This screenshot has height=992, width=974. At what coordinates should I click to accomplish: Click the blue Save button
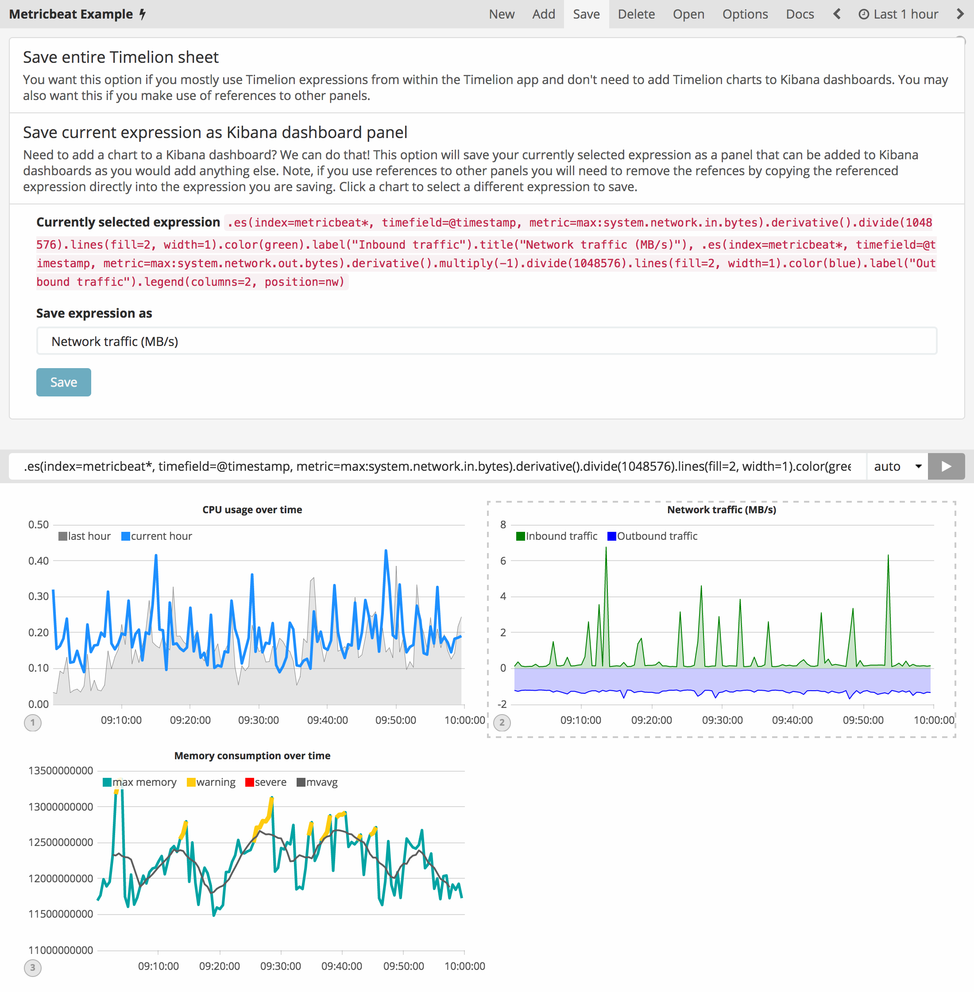pos(63,382)
